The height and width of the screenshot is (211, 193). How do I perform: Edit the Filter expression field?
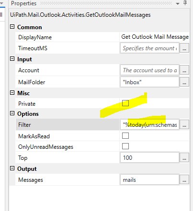149,124
